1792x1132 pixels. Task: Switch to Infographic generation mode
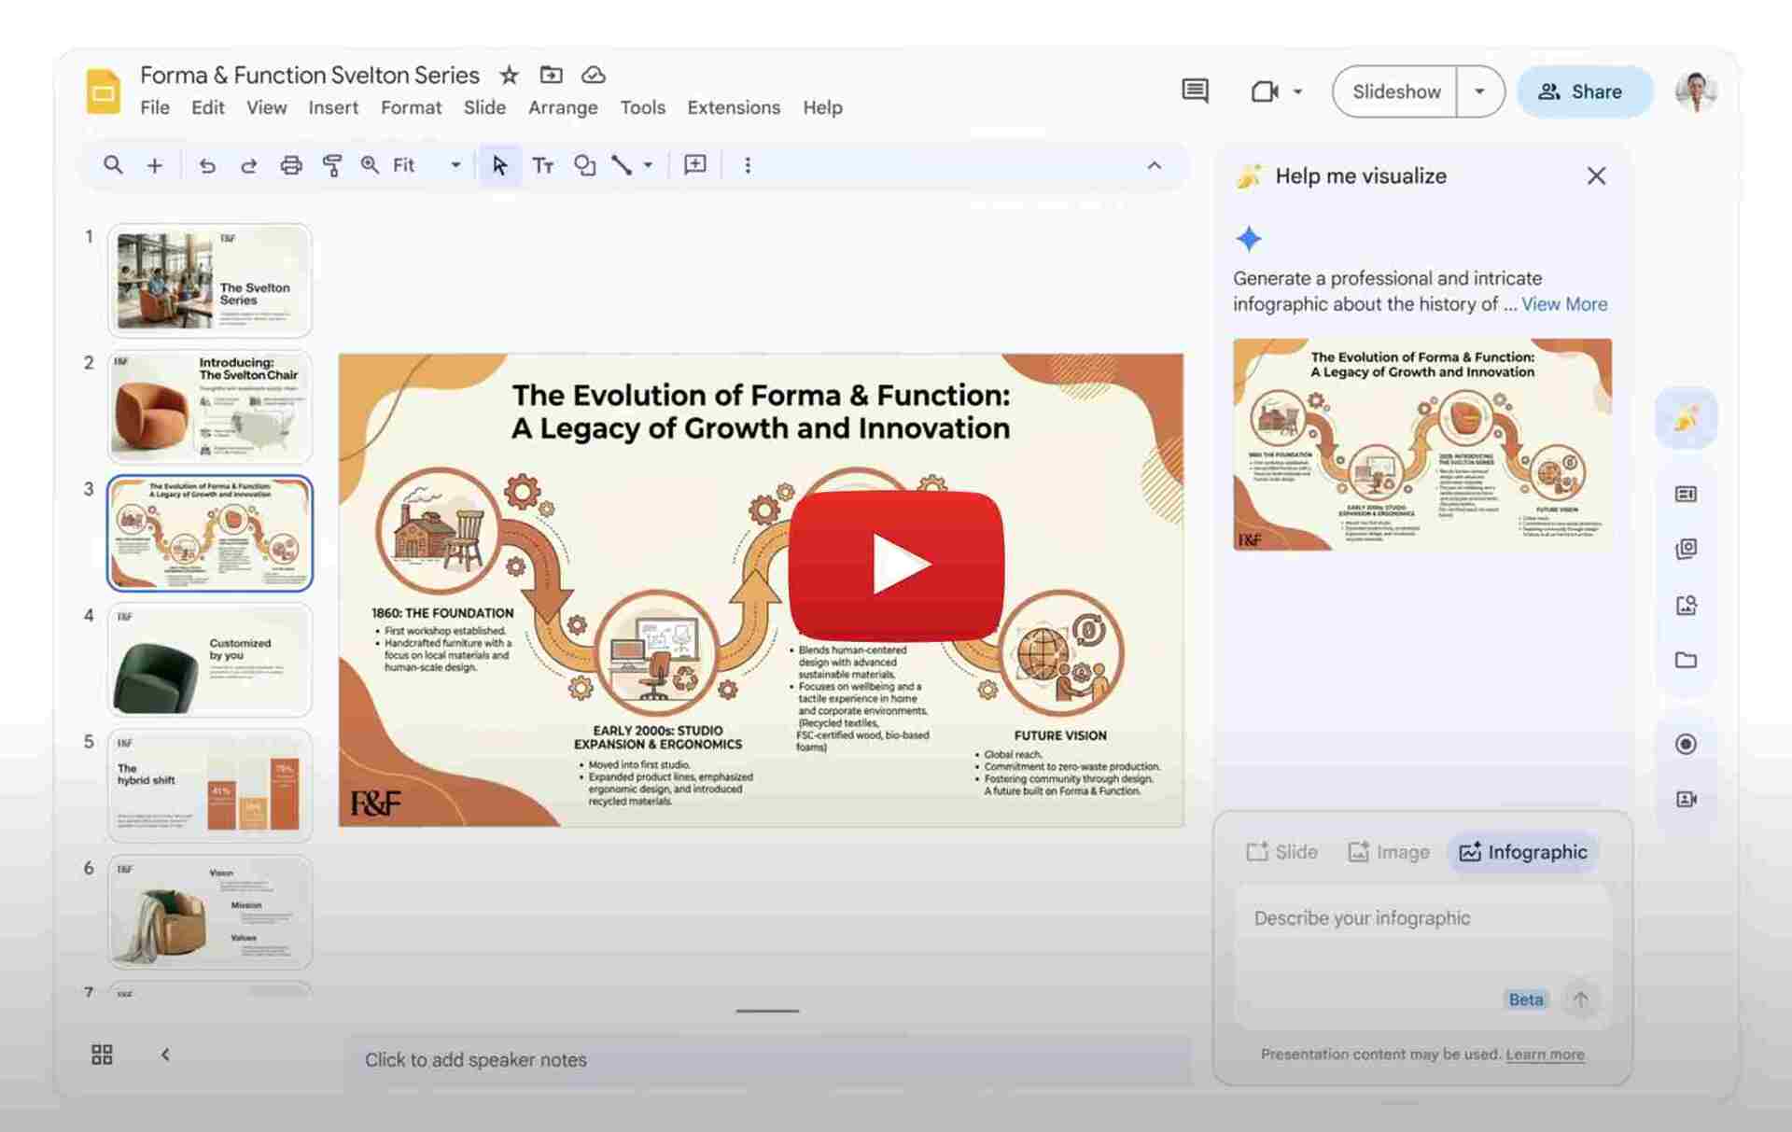pos(1522,852)
